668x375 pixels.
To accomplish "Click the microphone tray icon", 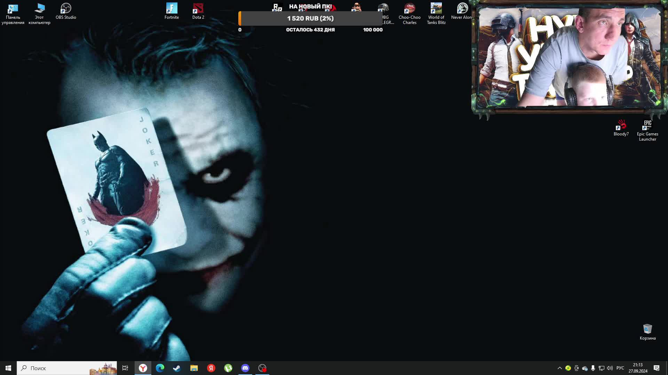I will pos(593,368).
